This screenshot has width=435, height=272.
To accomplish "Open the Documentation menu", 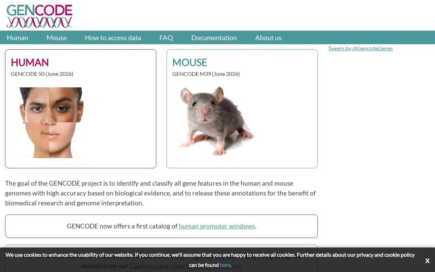I will 214,38.
